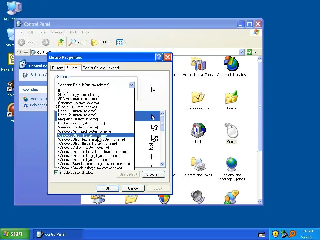The width and height of the screenshot is (320, 240).
Task: Select Conductor (system scheme)
Action: [x=96, y=103]
